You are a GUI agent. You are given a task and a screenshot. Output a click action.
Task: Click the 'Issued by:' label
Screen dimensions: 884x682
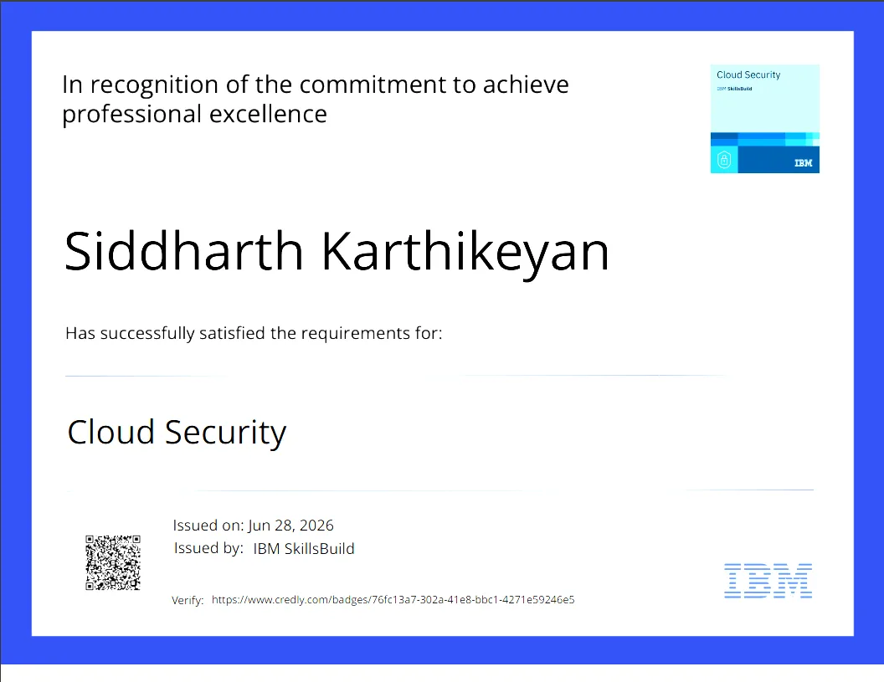tap(208, 548)
